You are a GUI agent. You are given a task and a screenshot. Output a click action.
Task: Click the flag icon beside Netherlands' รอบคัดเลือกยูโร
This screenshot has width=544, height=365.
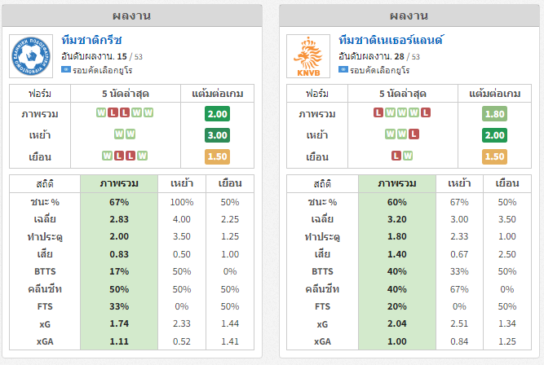pyautogui.click(x=343, y=70)
